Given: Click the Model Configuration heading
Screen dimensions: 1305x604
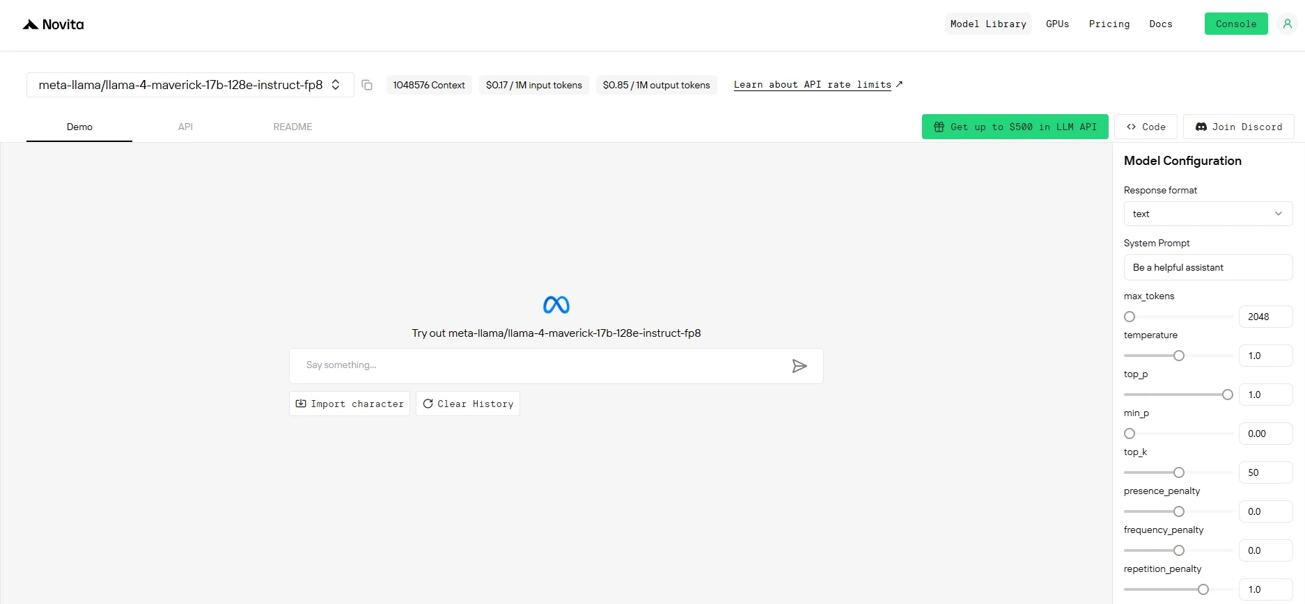Looking at the screenshot, I should 1182,161.
